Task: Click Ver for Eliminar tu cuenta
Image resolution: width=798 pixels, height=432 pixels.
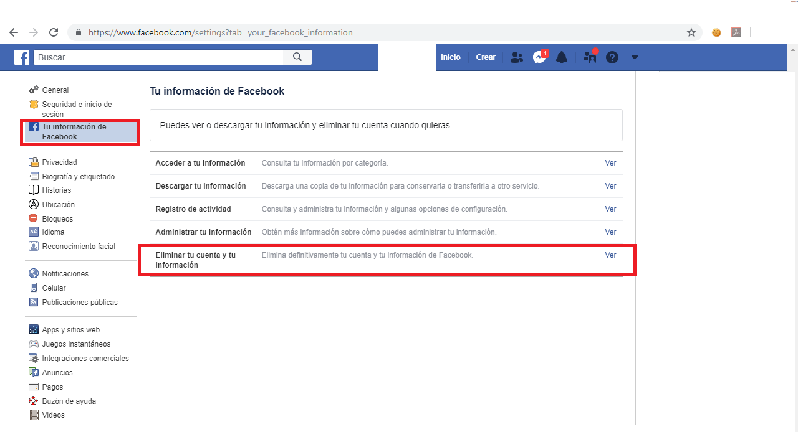Action: point(610,255)
